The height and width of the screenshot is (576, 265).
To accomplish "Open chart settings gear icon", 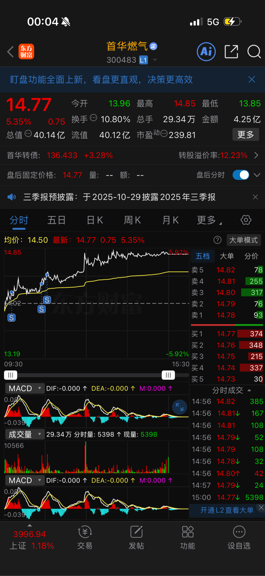I will [x=246, y=220].
